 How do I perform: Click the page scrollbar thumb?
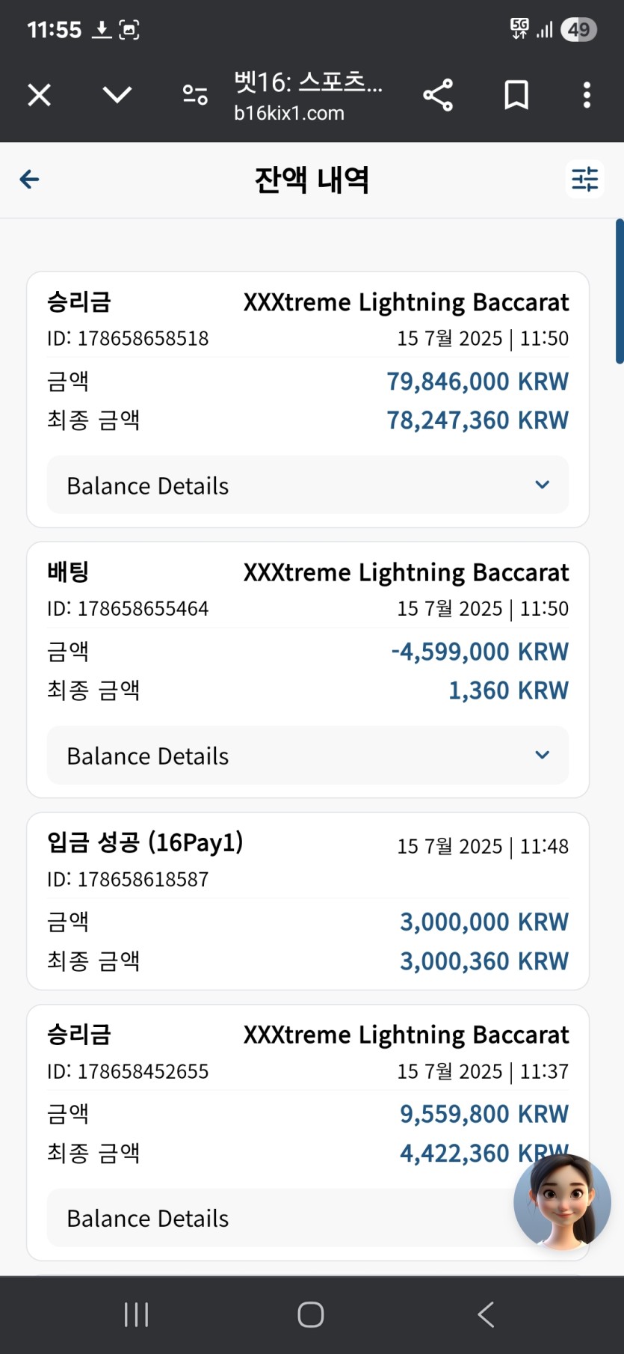click(x=620, y=291)
